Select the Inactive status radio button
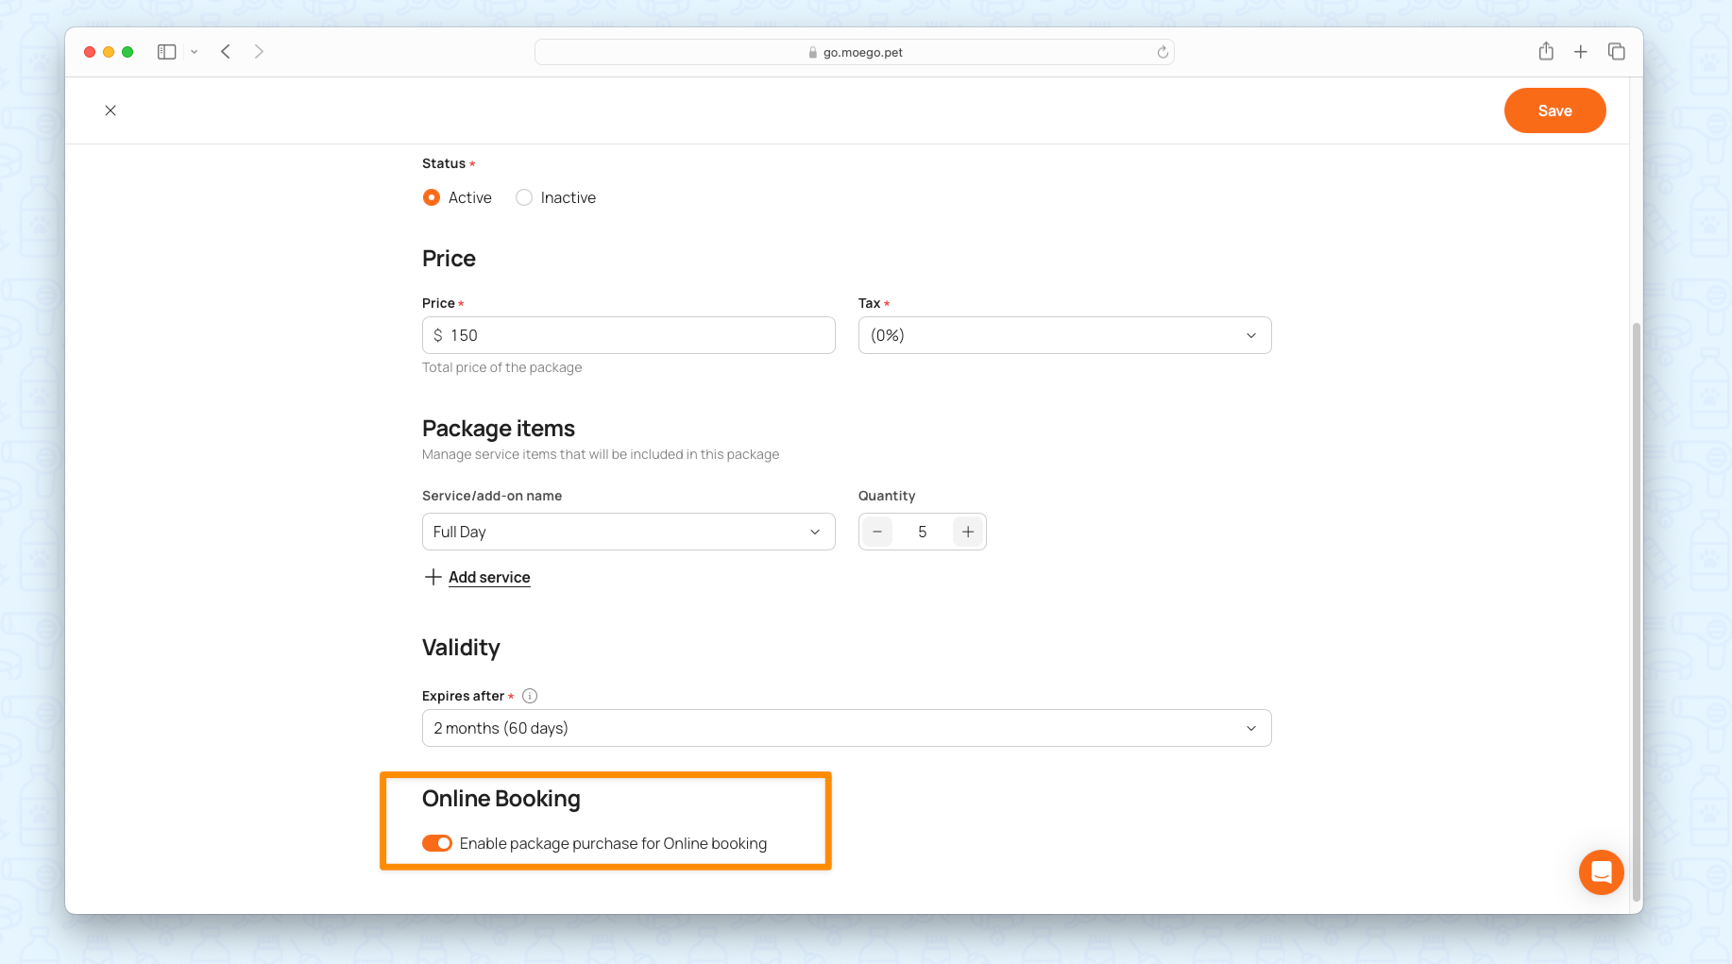The height and width of the screenshot is (964, 1732). point(524,197)
